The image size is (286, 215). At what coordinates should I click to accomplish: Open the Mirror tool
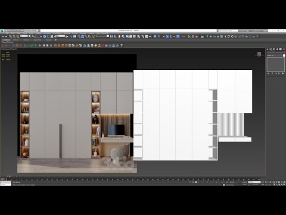tap(111, 36)
